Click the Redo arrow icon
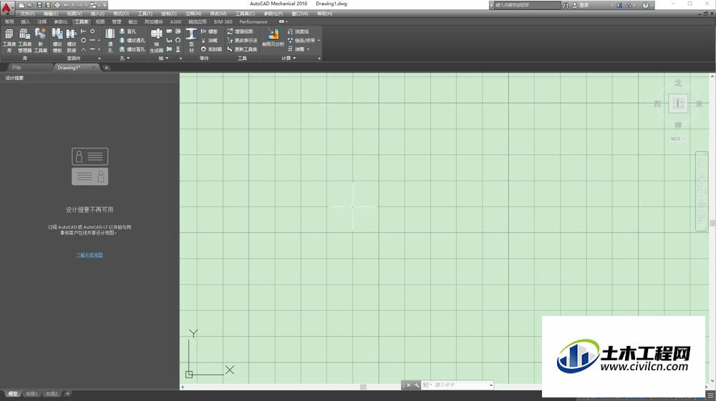This screenshot has width=716, height=401. (79, 5)
